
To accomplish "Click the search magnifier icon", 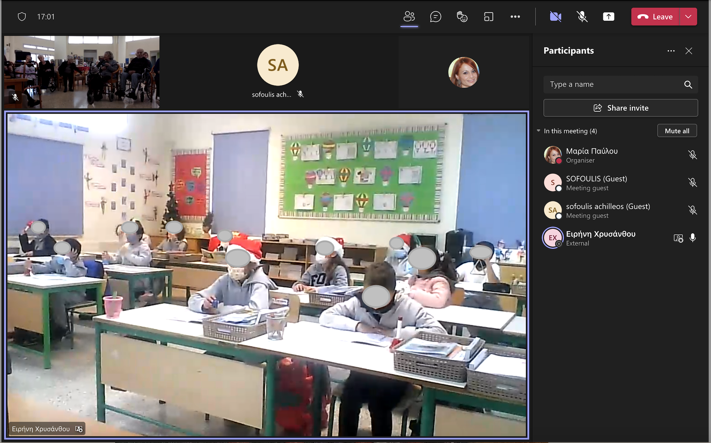I will (x=688, y=84).
